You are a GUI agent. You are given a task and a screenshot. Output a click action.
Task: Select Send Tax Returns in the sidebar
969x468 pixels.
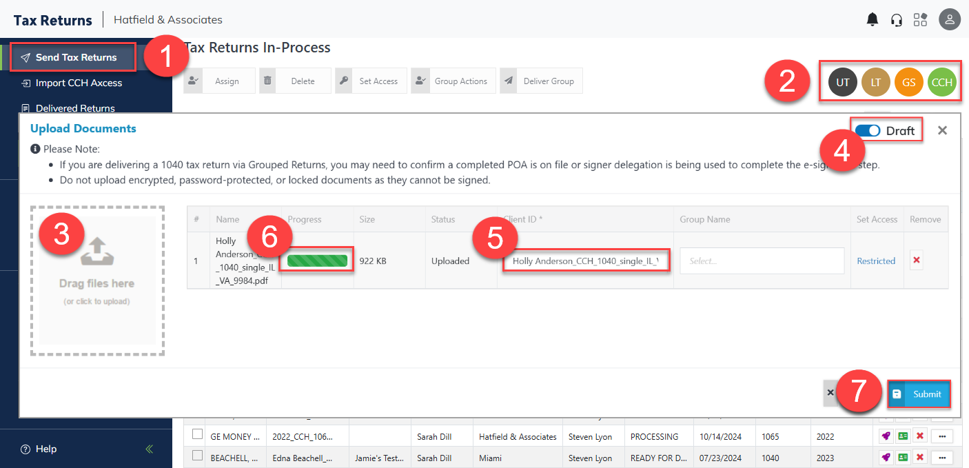(69, 57)
